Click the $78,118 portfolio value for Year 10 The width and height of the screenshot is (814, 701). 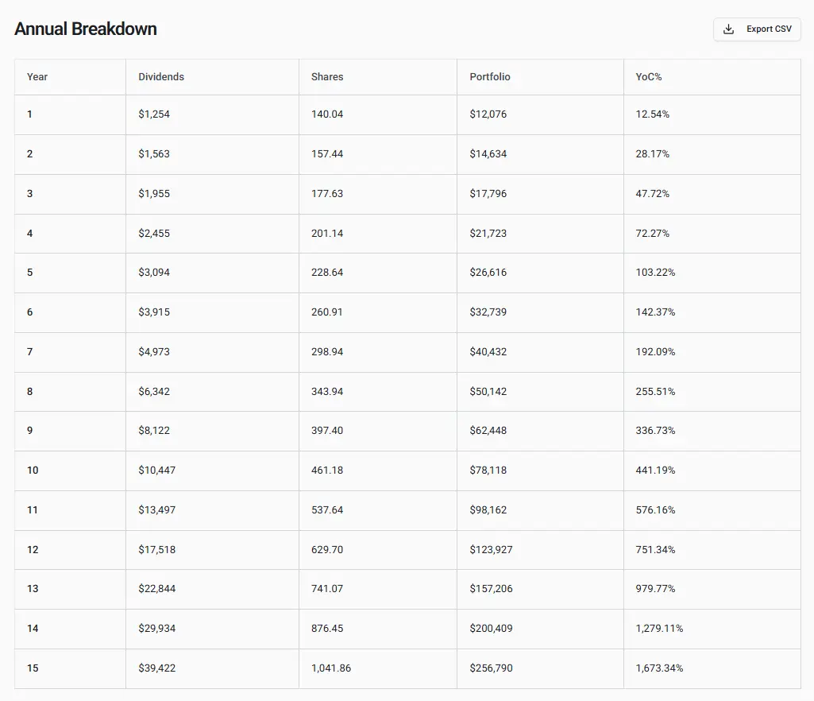click(x=488, y=471)
